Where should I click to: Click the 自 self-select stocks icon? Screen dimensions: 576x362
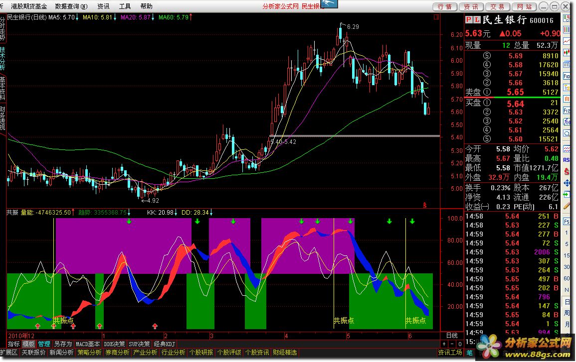(x=567, y=99)
